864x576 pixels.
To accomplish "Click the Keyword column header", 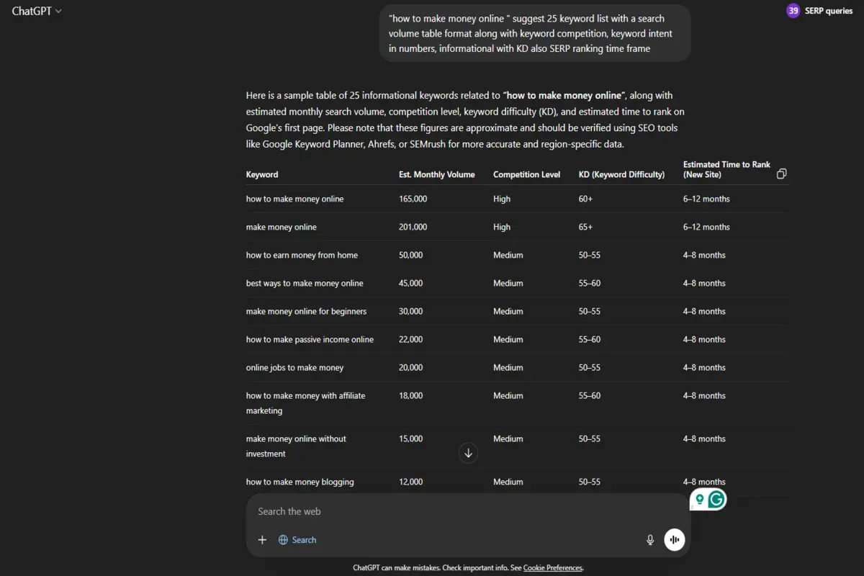I will tap(261, 174).
